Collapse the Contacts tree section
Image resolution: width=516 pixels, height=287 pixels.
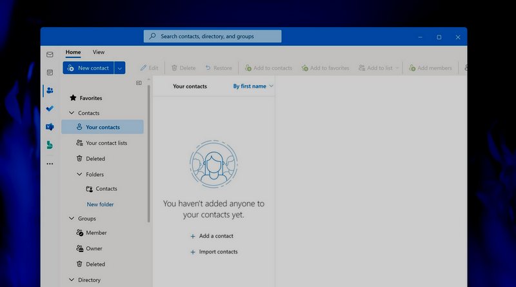click(x=72, y=113)
